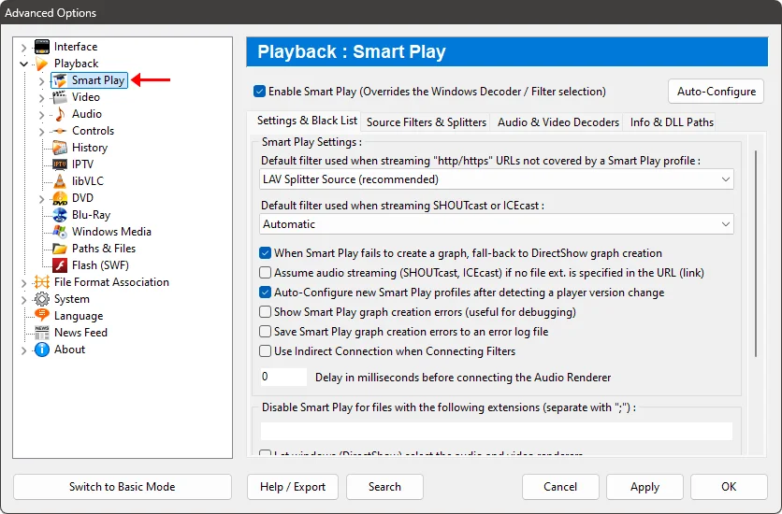The width and height of the screenshot is (782, 514).
Task: Expand the About tree node
Action: tap(23, 350)
